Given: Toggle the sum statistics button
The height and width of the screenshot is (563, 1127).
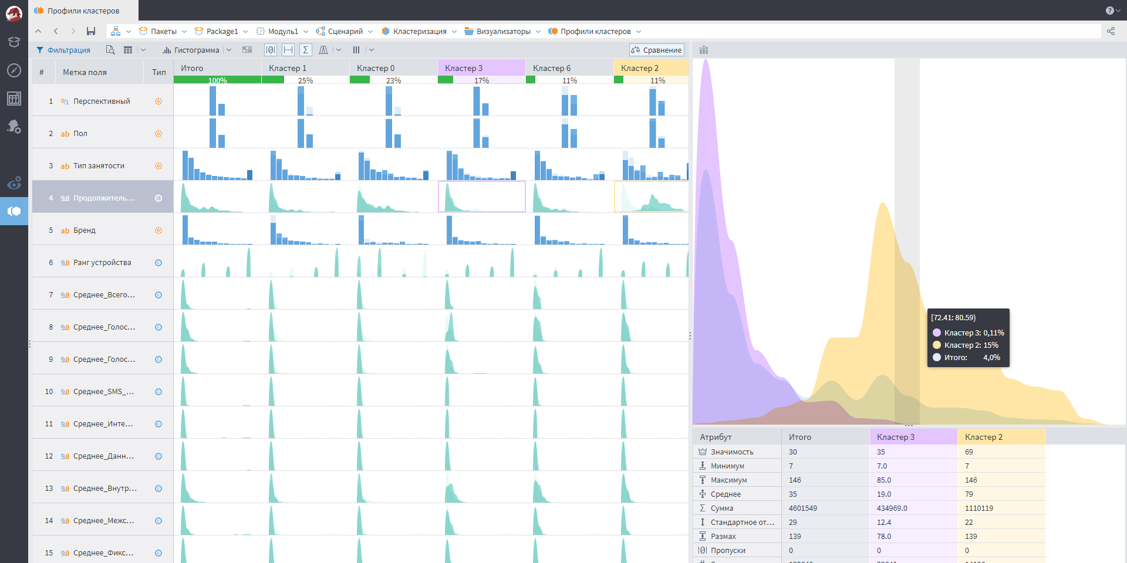Looking at the screenshot, I should click(305, 50).
